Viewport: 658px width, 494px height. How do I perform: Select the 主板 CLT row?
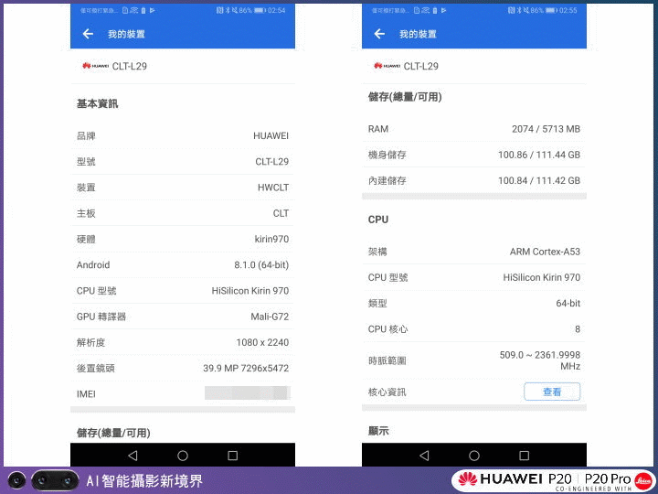[x=183, y=213]
